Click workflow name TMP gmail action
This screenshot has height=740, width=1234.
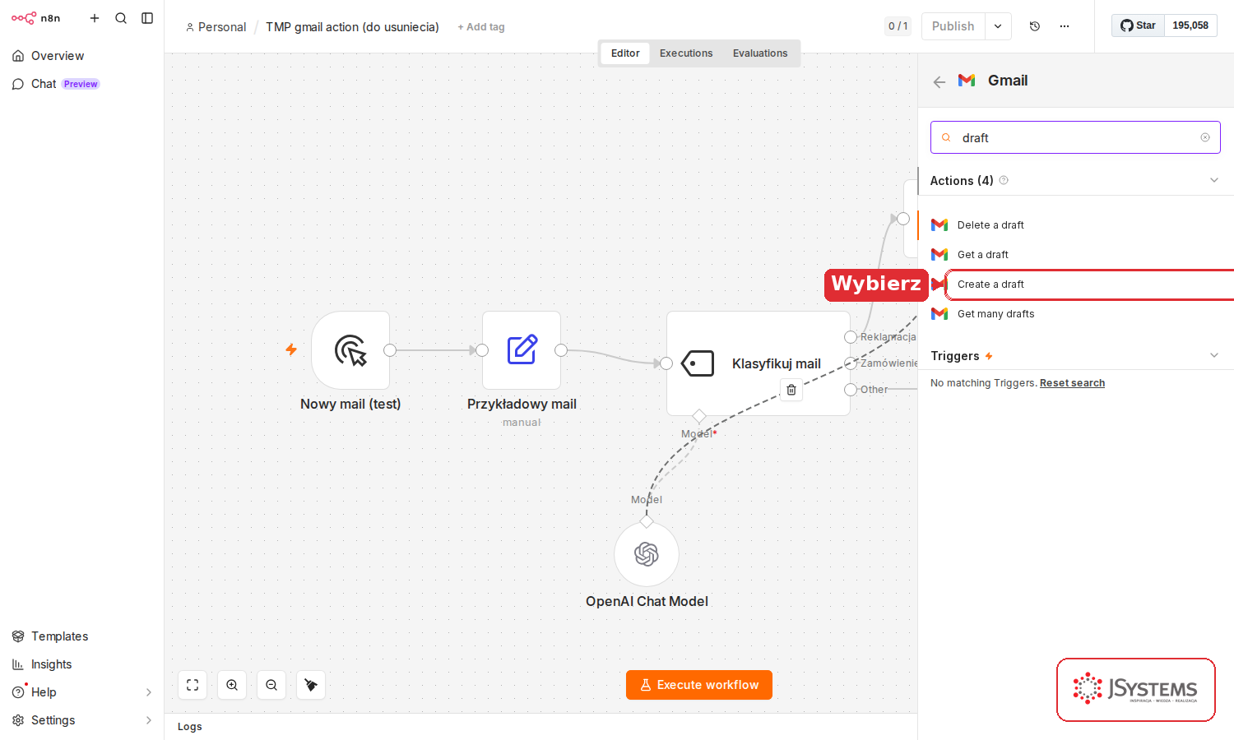coord(352,27)
